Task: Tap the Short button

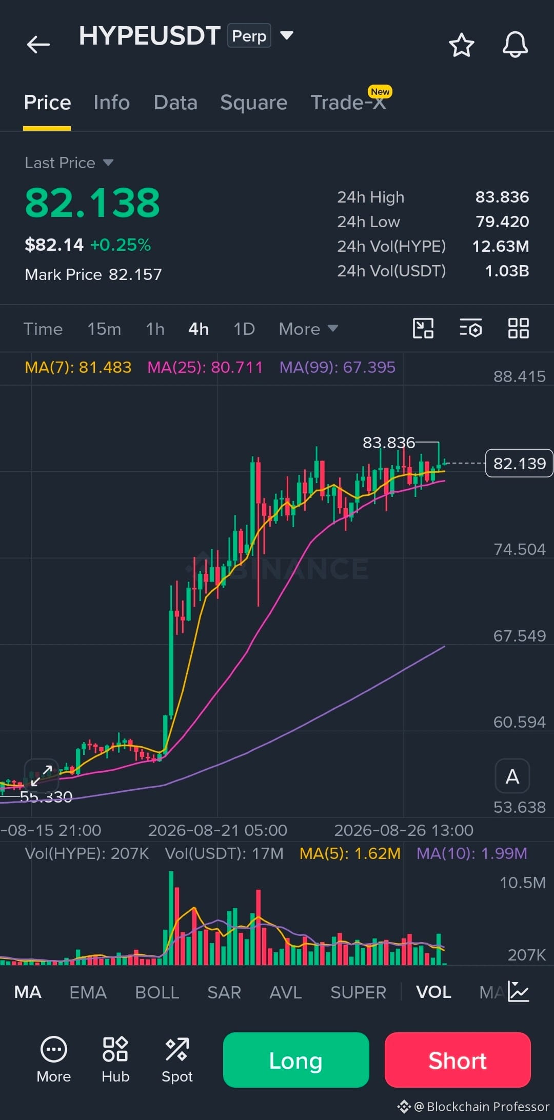Action: point(458,1060)
